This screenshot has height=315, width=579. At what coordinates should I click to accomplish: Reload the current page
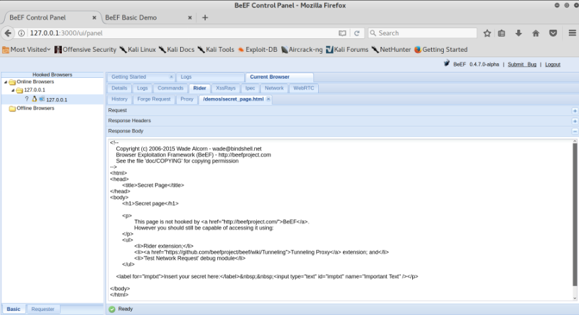tap(356, 33)
